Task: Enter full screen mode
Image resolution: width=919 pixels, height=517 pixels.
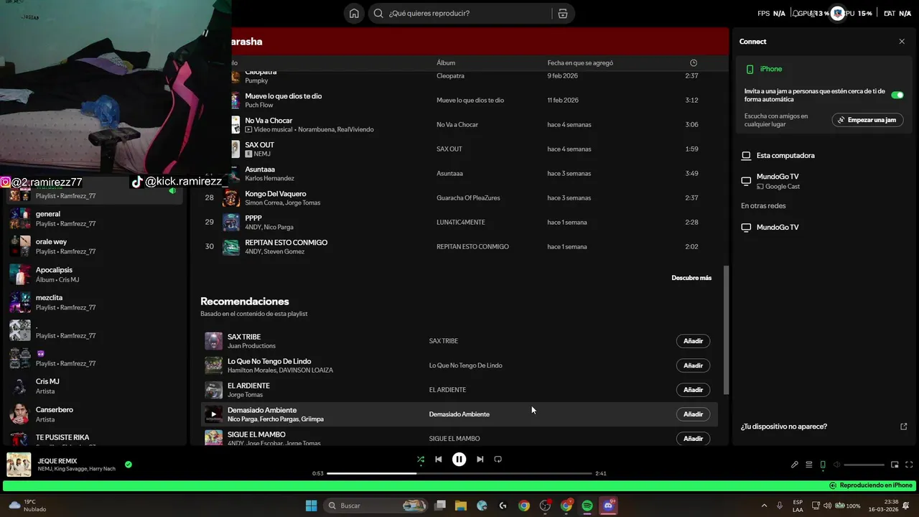Action: coord(909,465)
